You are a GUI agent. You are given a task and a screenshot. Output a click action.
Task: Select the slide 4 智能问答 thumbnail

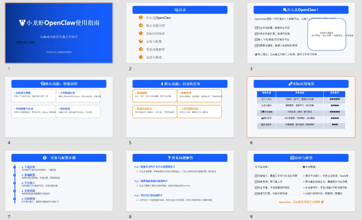click(x=59, y=107)
